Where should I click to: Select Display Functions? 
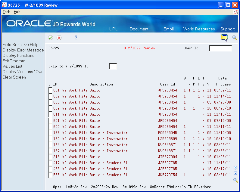(18, 56)
